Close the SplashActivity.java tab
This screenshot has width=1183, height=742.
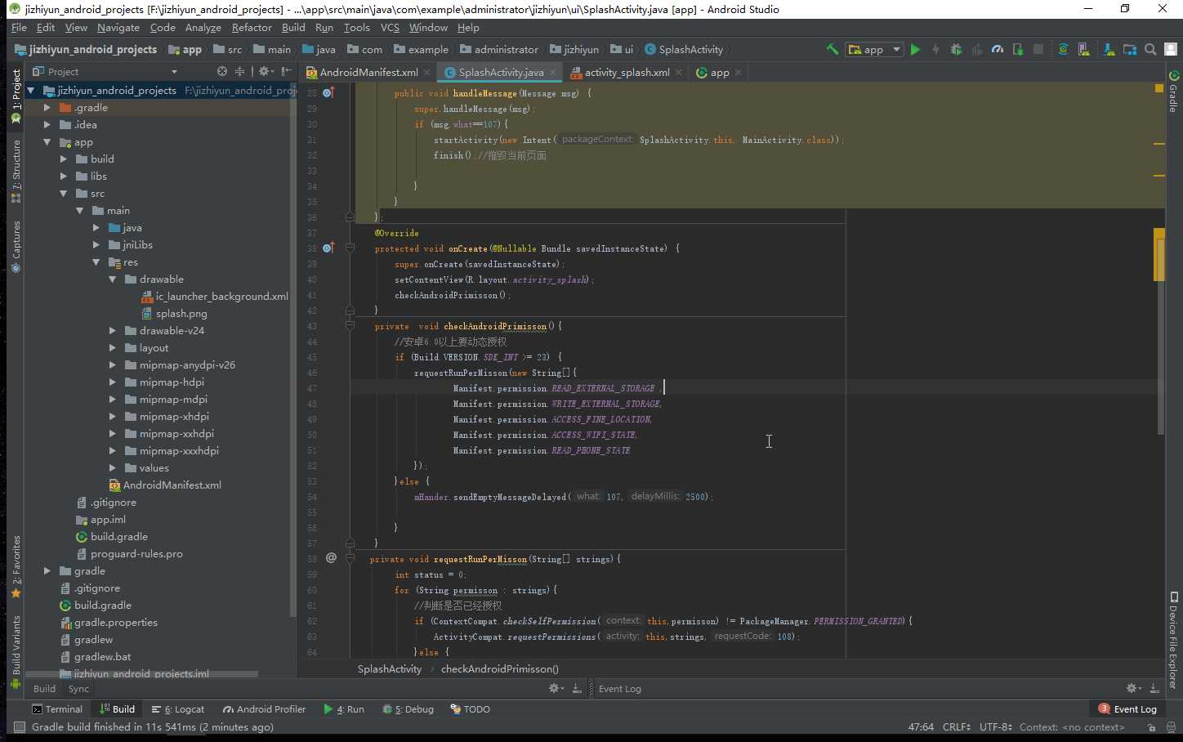(553, 72)
